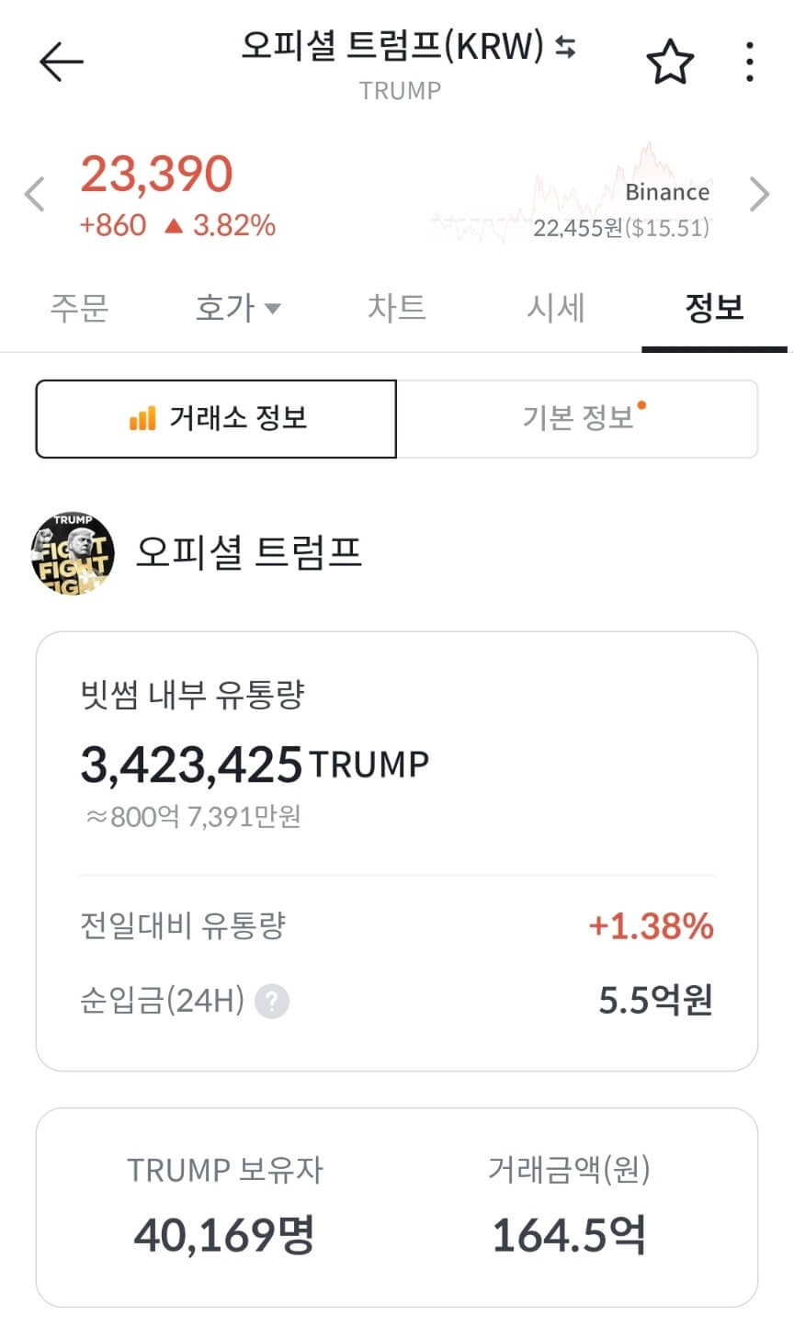This screenshot has height=1327, width=794.
Task: Toggle favorite status with the star
Action: click(x=670, y=62)
